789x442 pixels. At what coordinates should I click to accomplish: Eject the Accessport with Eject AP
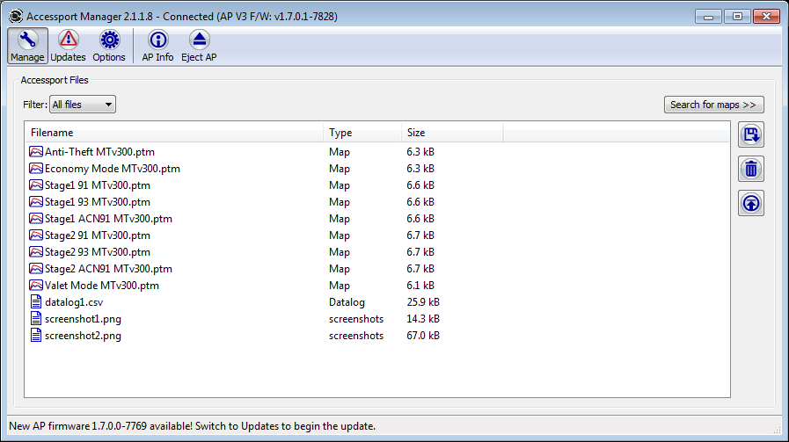point(200,46)
